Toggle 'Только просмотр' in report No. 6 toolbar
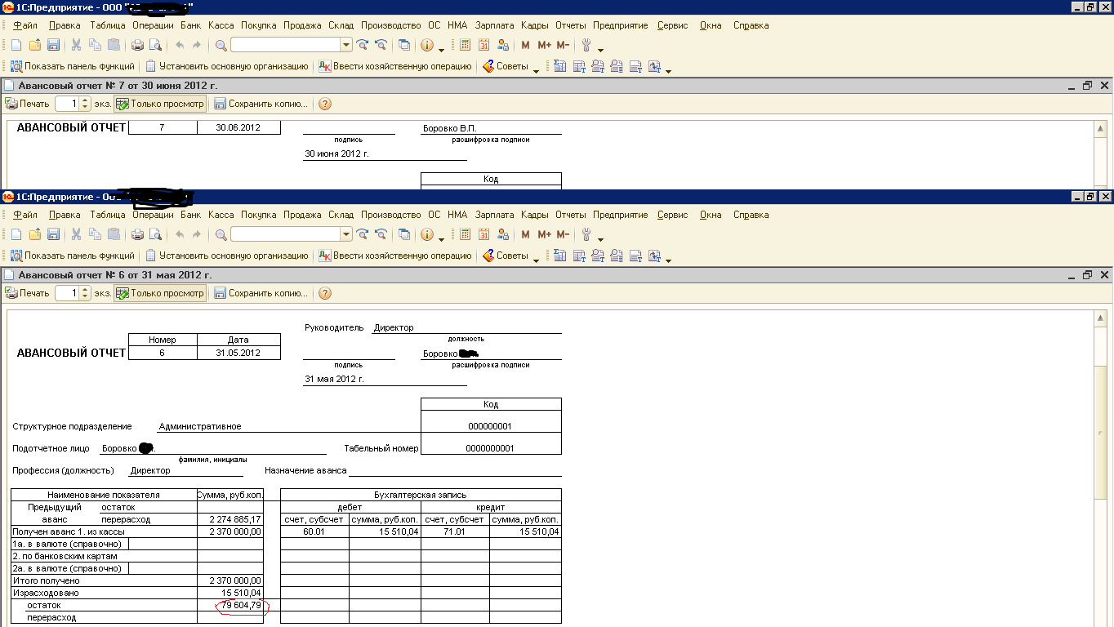 (160, 293)
